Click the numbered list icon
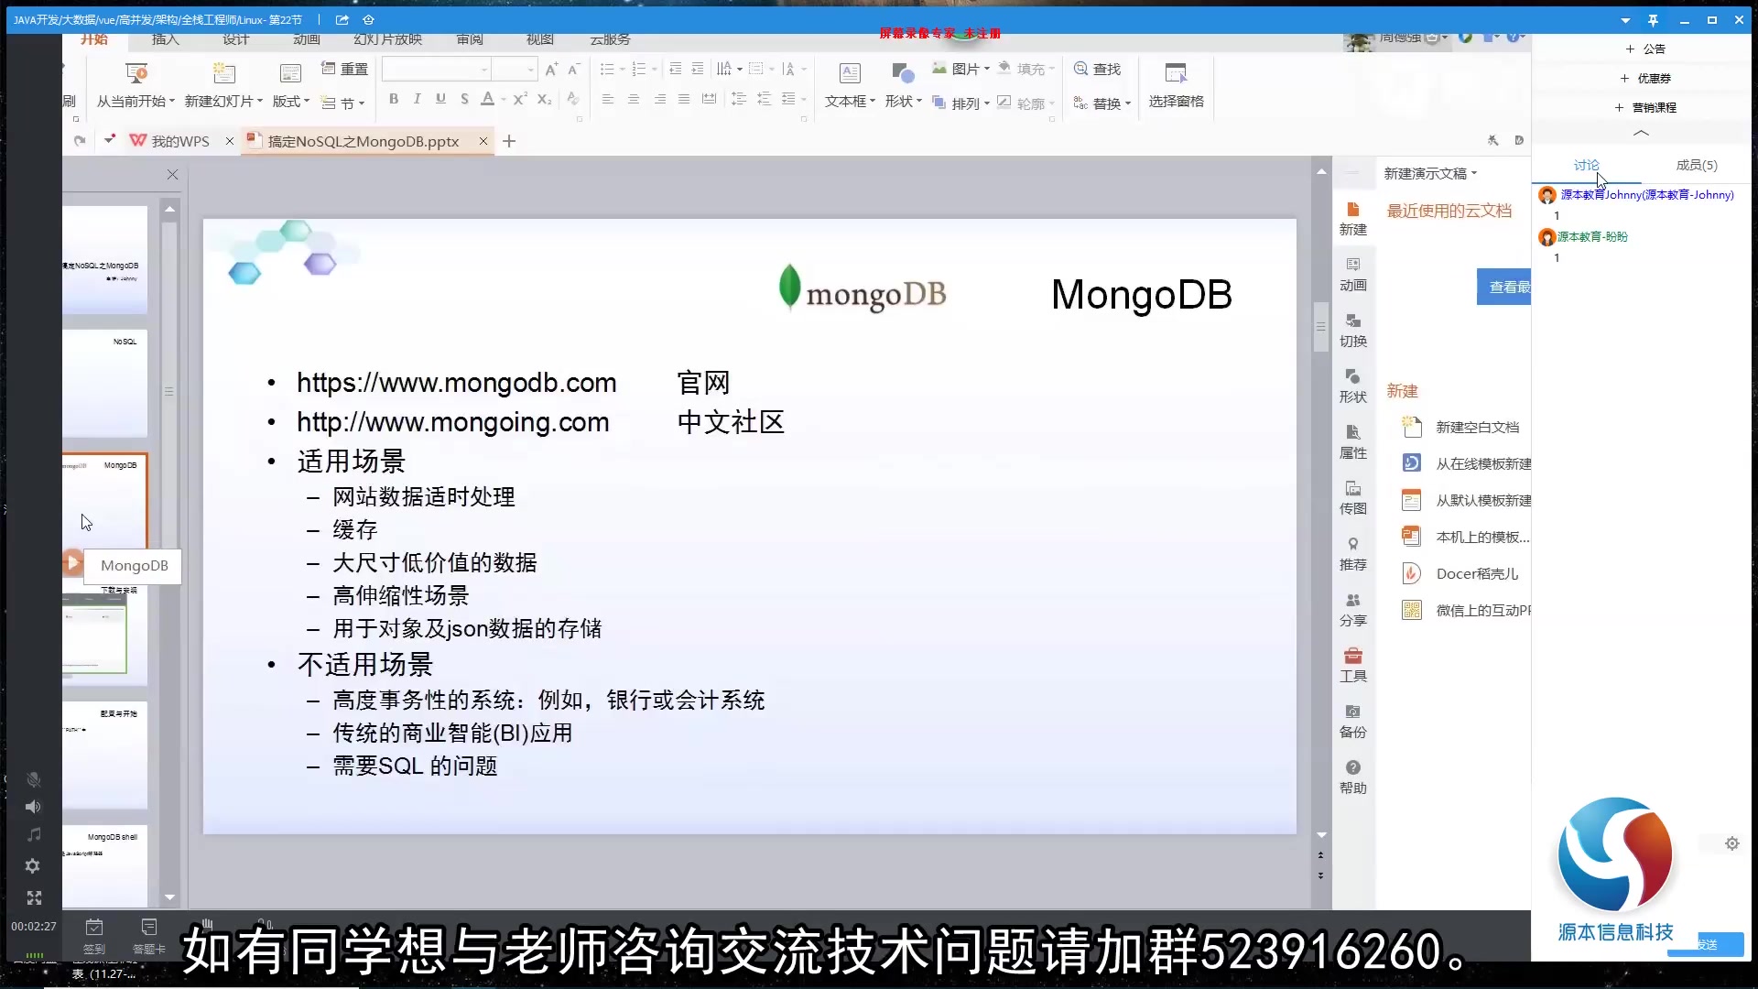Viewport: 1758px width, 989px height. coord(639,69)
